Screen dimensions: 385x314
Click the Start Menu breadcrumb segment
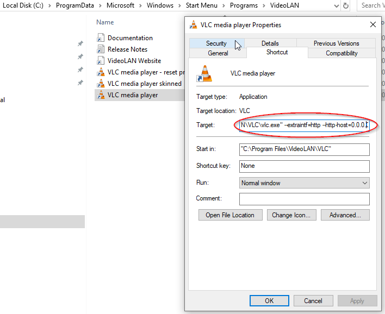[200, 5]
